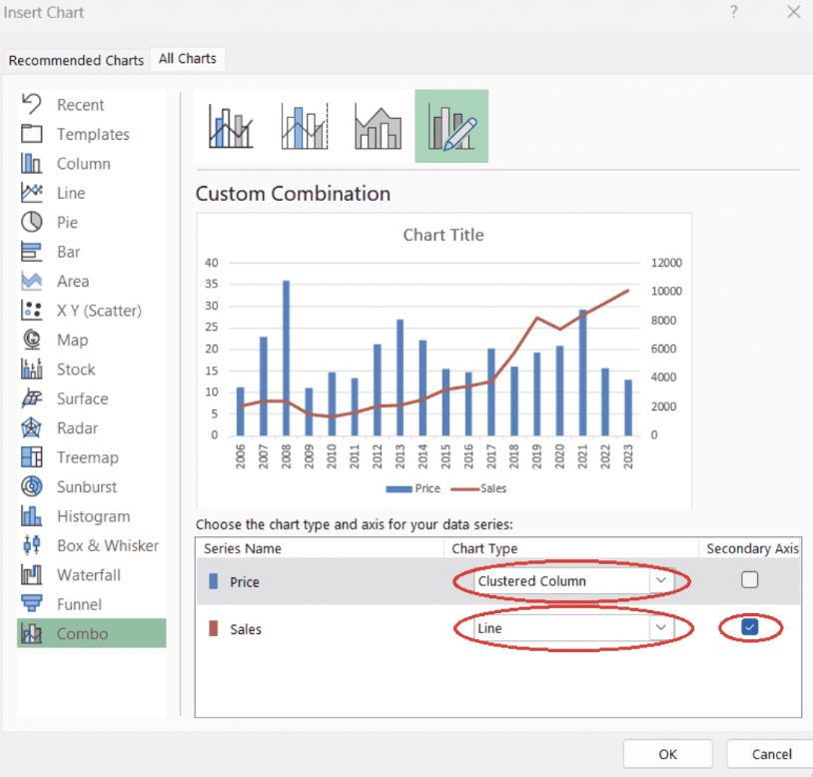Screen dimensions: 813x777
Task: Click the Cancel button
Action: pos(771,754)
